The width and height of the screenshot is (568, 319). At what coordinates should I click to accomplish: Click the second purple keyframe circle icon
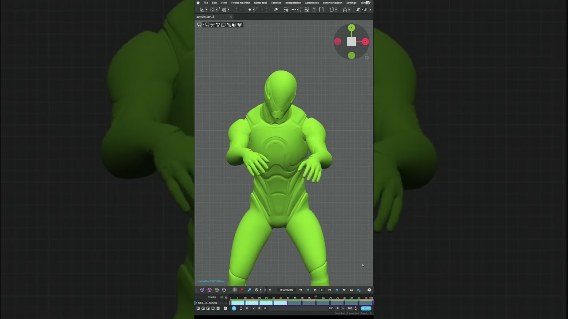(209, 290)
